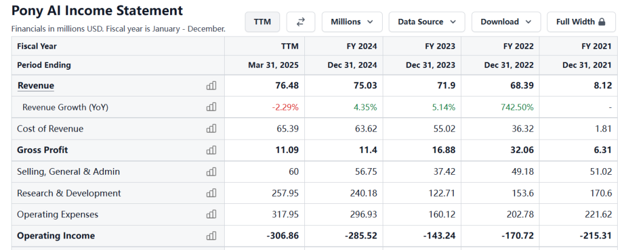This screenshot has height=250, width=622.
Task: Click the Gross Profit row label
Action: [x=43, y=150]
